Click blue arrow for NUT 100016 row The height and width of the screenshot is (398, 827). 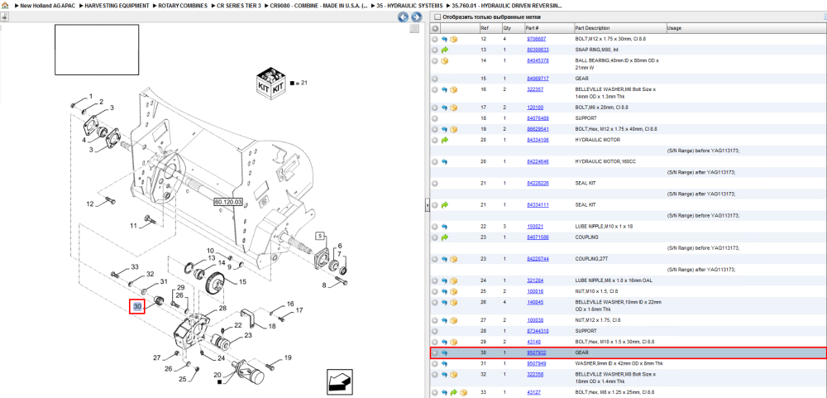[444, 291]
